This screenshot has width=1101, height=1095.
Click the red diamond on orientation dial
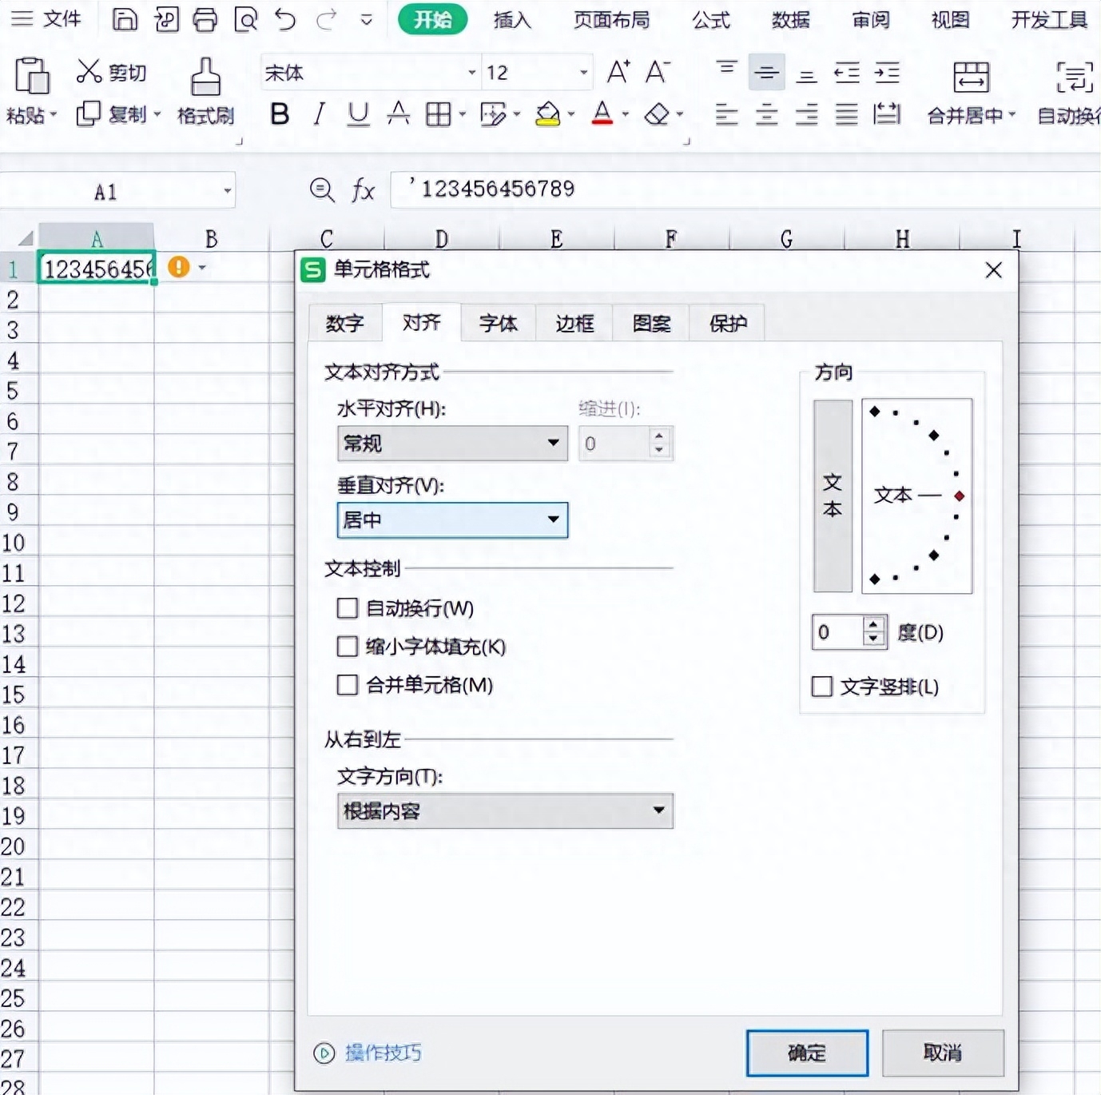[960, 496]
